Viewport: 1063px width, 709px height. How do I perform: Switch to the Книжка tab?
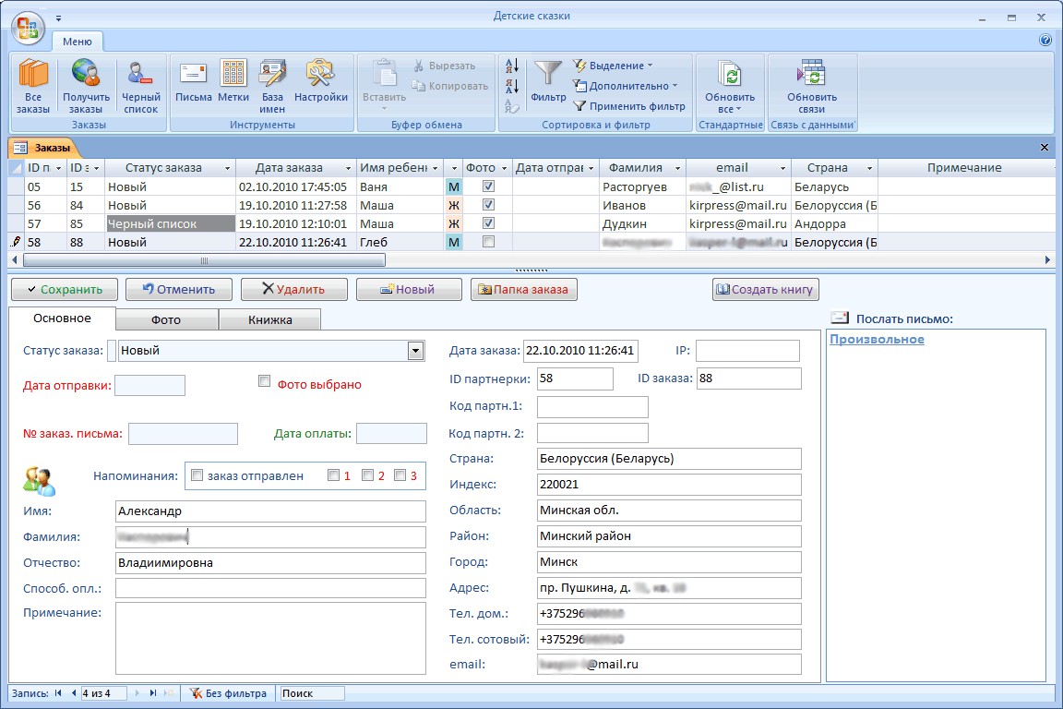[x=269, y=319]
